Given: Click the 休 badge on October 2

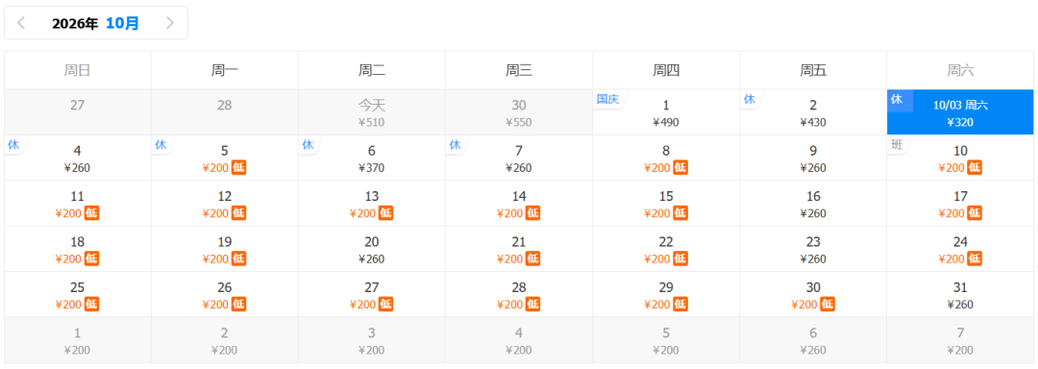Looking at the screenshot, I should (x=750, y=99).
